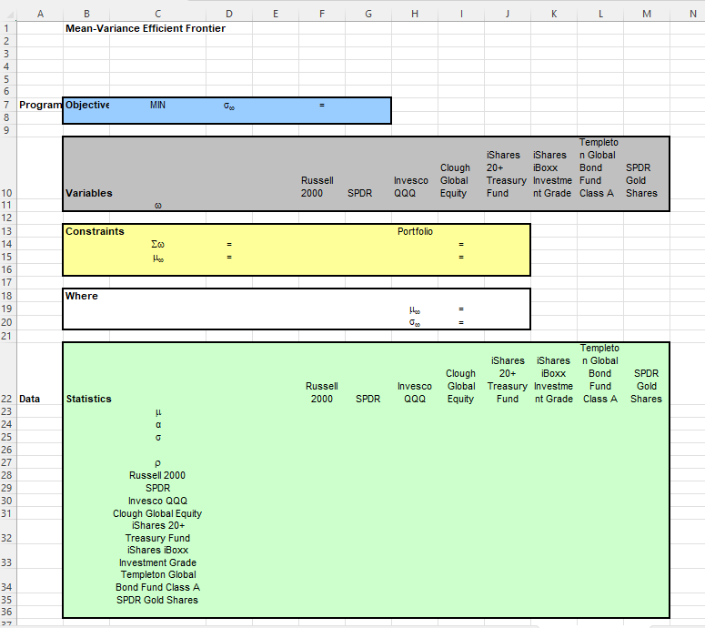Select "Invesco QQQ" row label in row 30
The height and width of the screenshot is (628, 705).
157,501
